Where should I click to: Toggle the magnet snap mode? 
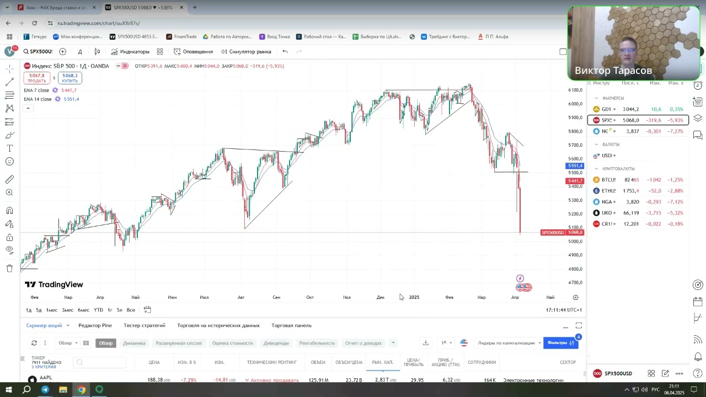click(9, 211)
